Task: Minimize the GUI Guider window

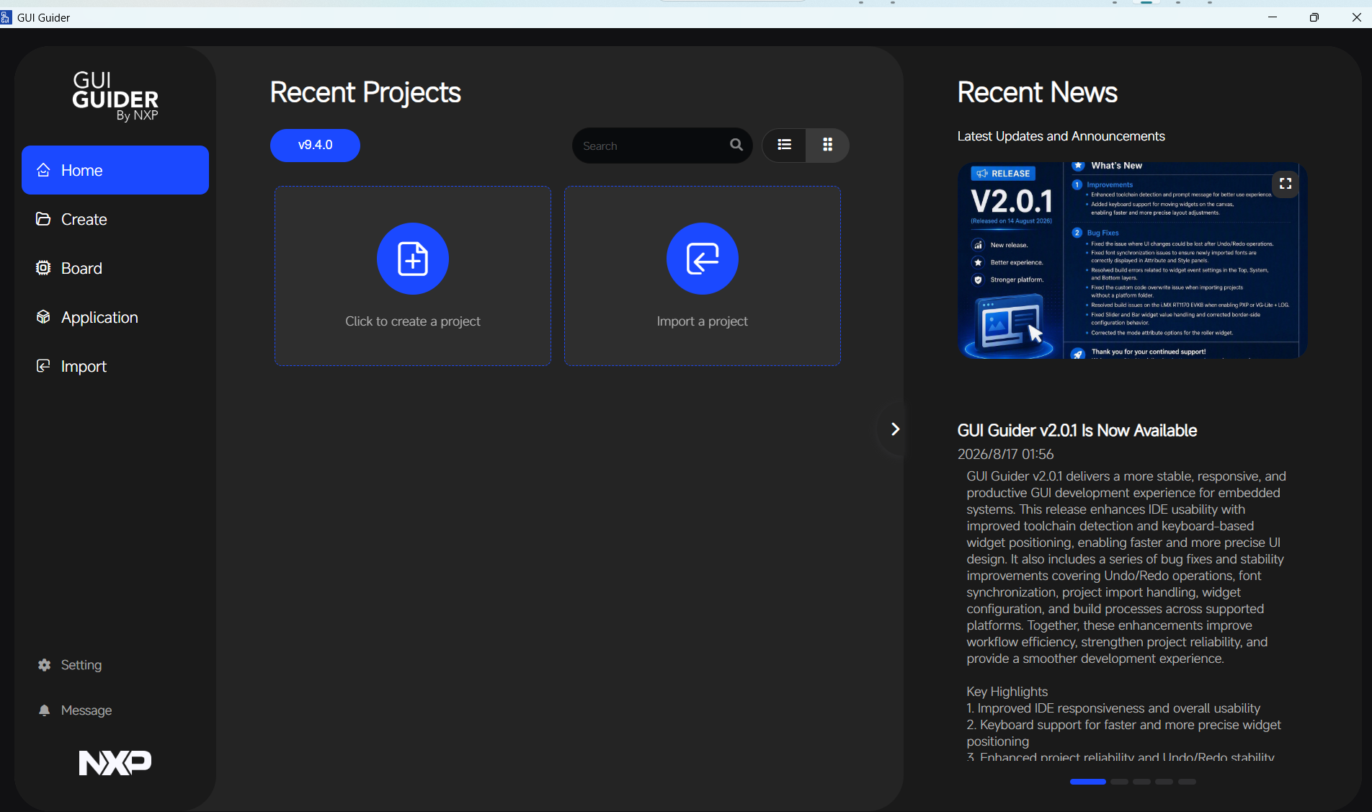Action: pyautogui.click(x=1273, y=17)
